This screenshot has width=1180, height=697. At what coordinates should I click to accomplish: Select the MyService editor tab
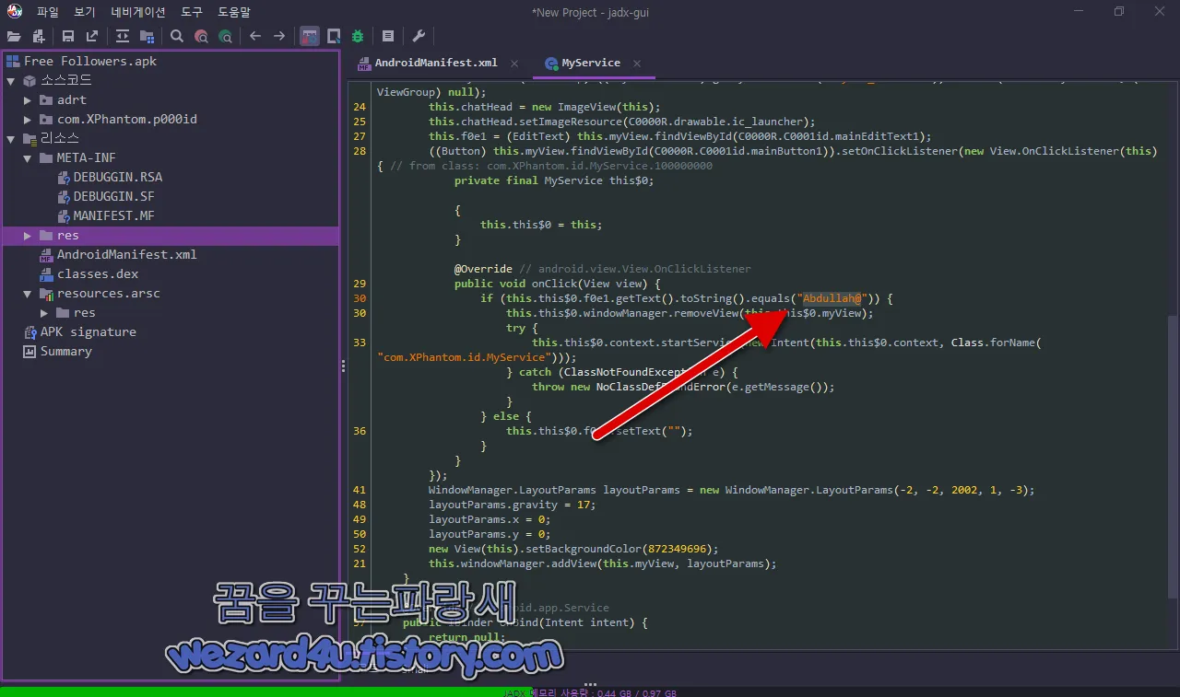point(591,63)
